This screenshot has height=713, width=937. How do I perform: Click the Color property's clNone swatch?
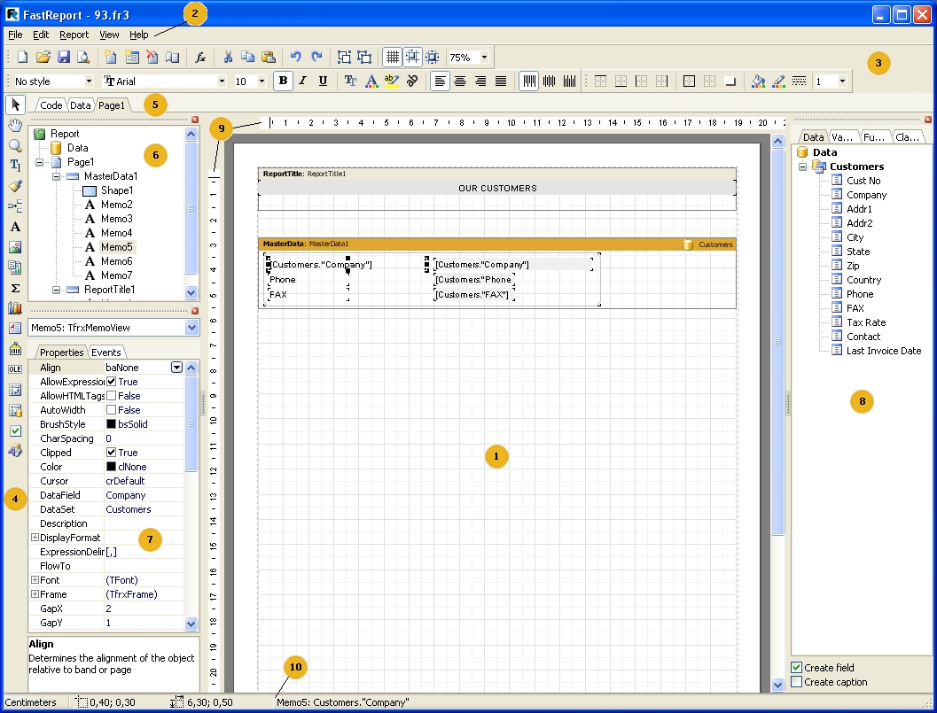[112, 467]
